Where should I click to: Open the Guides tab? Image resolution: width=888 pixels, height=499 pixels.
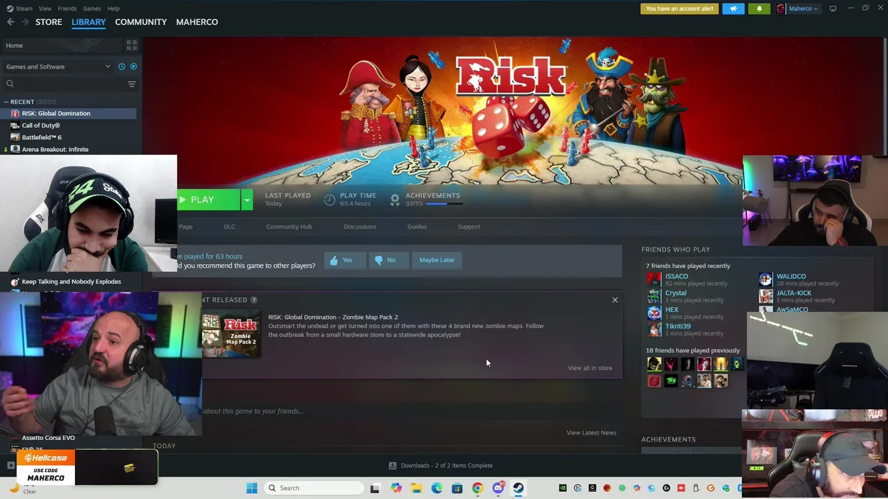417,227
